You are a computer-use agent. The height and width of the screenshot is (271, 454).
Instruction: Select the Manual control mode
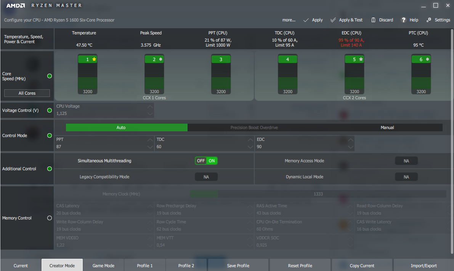pos(387,127)
